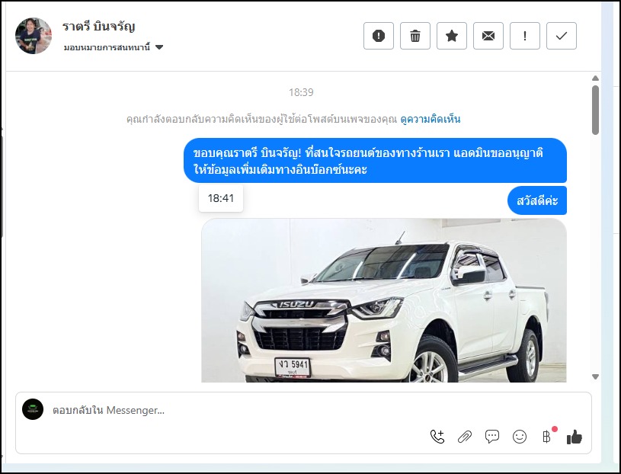
Task: Click the Messenger reply input field
Action: pos(229,410)
